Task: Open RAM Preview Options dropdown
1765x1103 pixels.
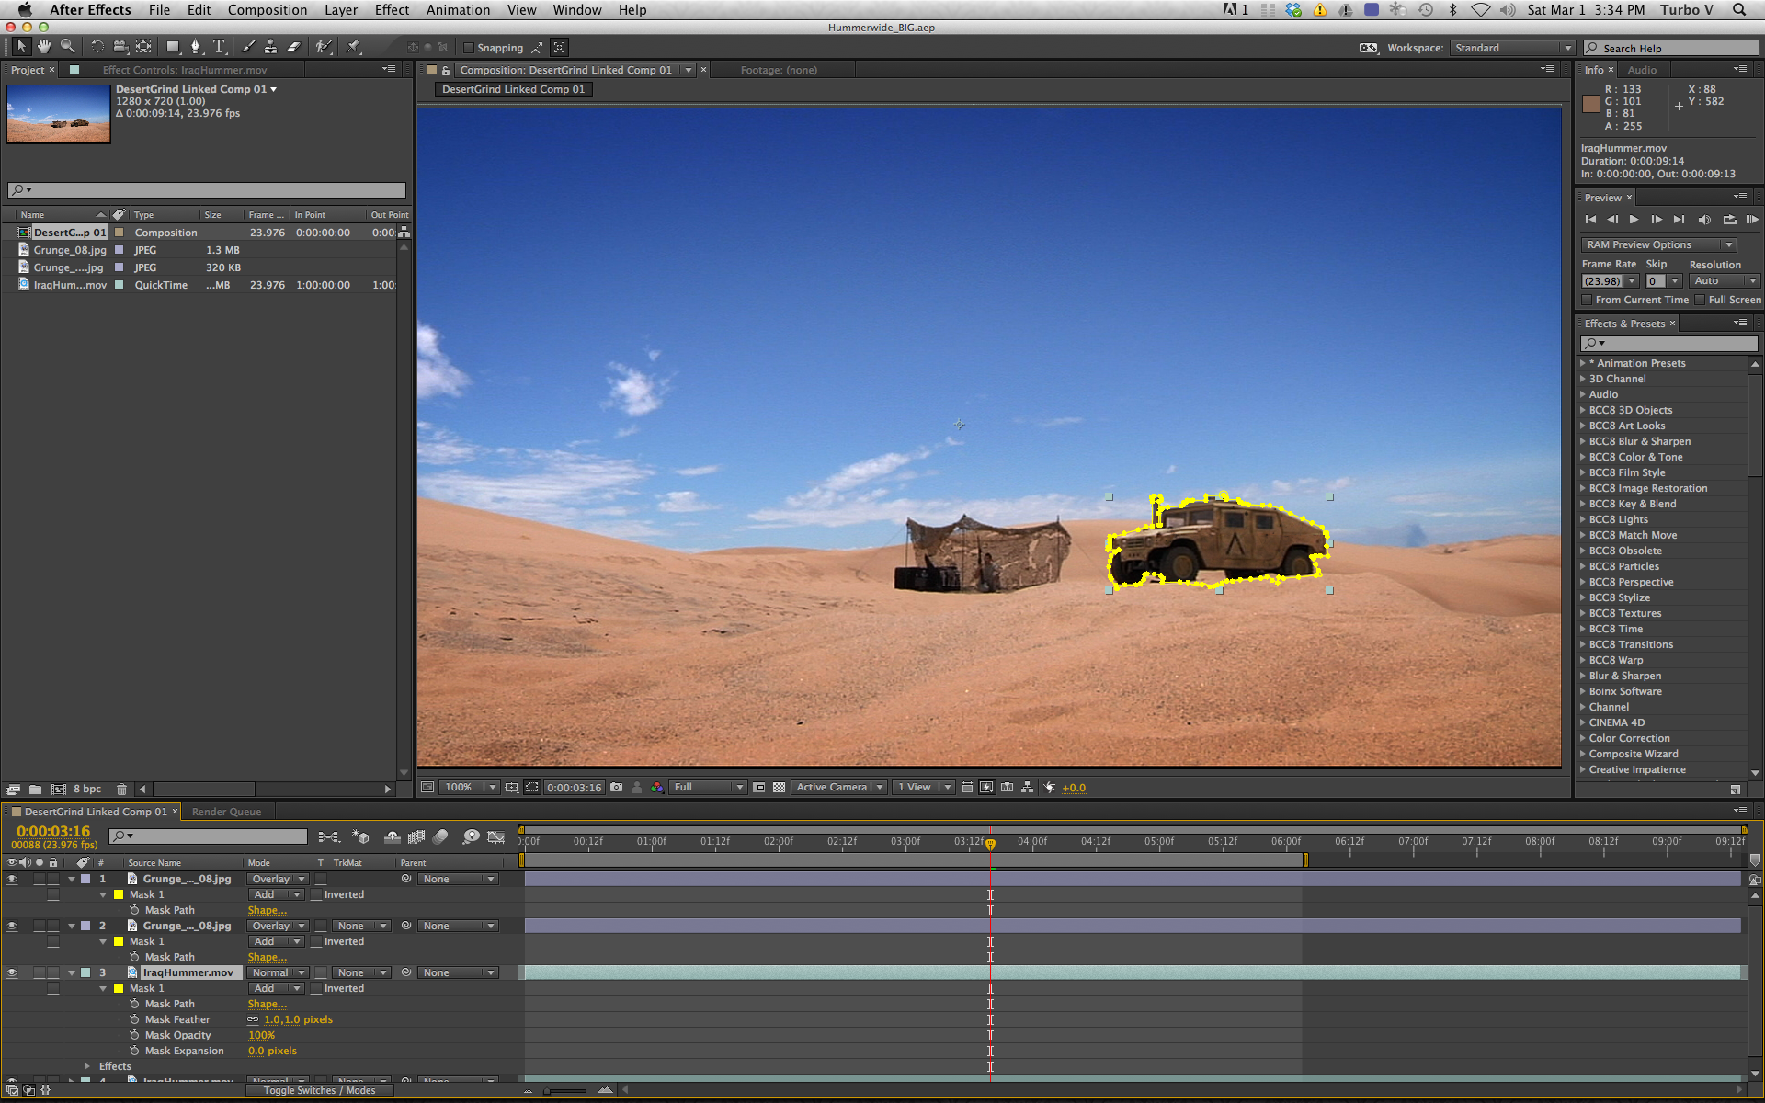Action: click(1658, 245)
